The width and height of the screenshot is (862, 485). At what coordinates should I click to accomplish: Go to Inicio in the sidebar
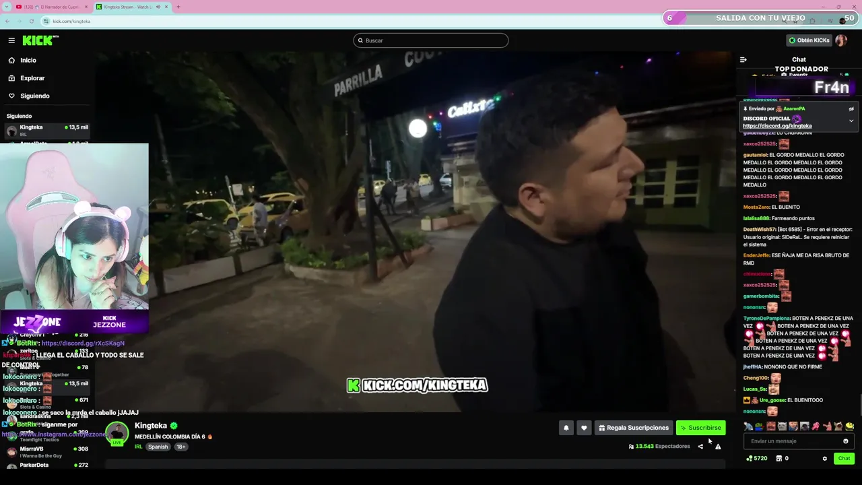28,61
